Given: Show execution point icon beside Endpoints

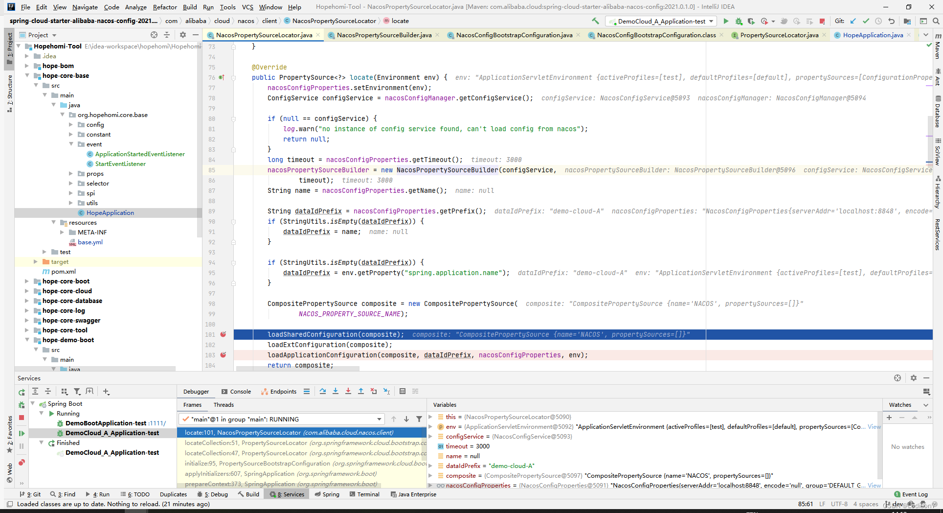Looking at the screenshot, I should point(307,391).
